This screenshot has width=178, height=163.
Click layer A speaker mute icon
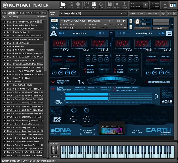(97, 33)
